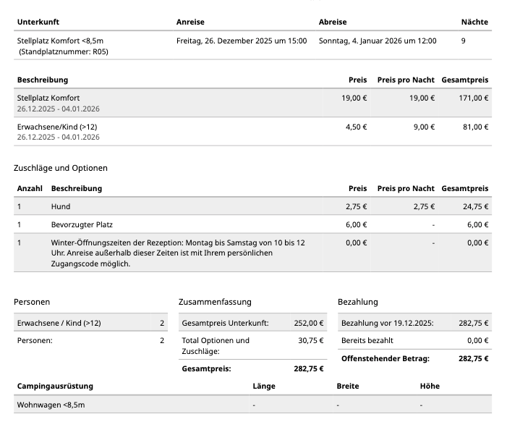Screen dimensions: 507x422
Task: Click the Stellplatz Komfort <8,5m accommodation entry
Action: [x=61, y=41]
